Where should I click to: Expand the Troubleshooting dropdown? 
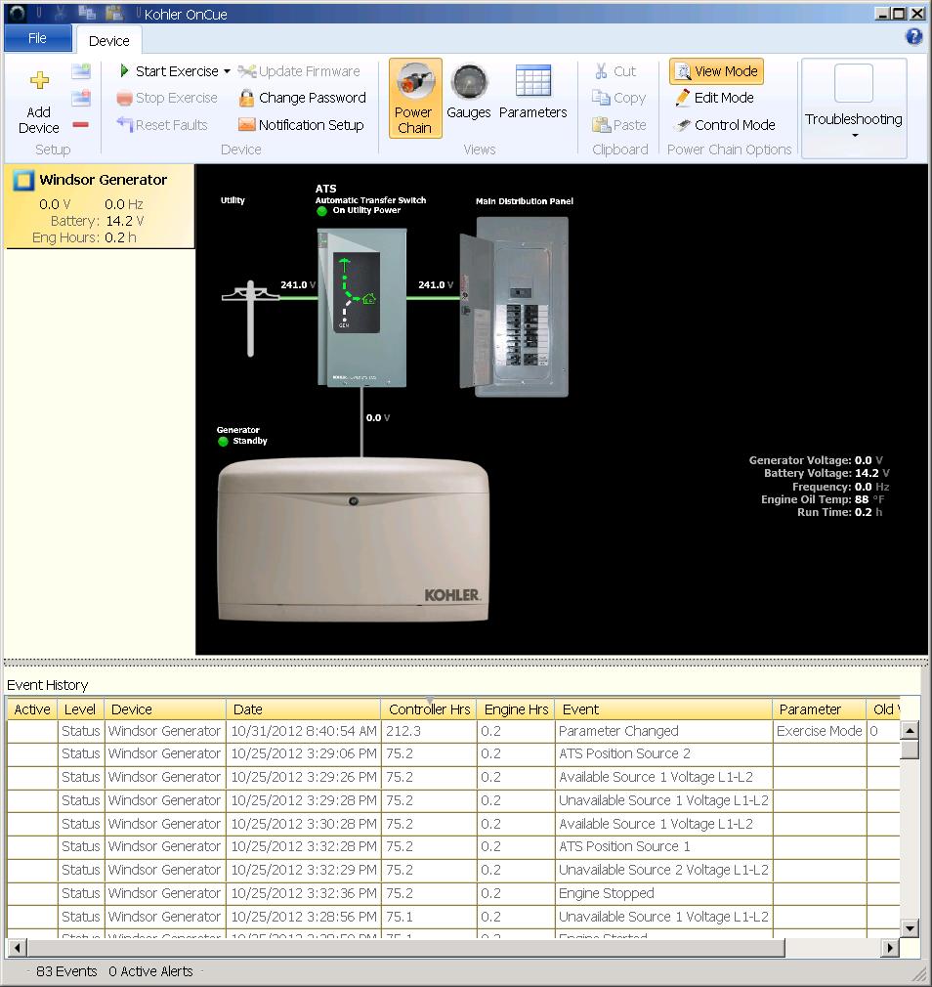pyautogui.click(x=855, y=135)
